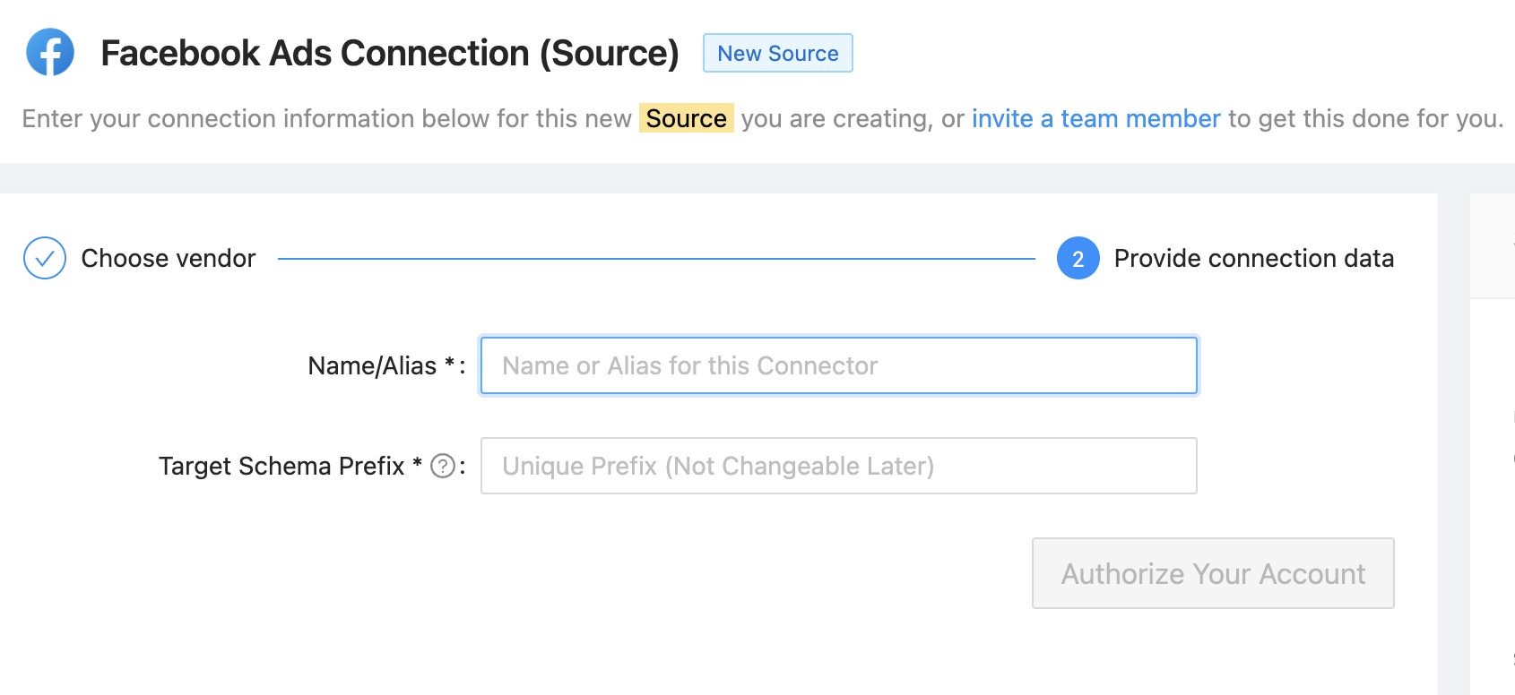Click the Name/Alias field label
Viewport: 1515px width, 695px height.
[372, 365]
